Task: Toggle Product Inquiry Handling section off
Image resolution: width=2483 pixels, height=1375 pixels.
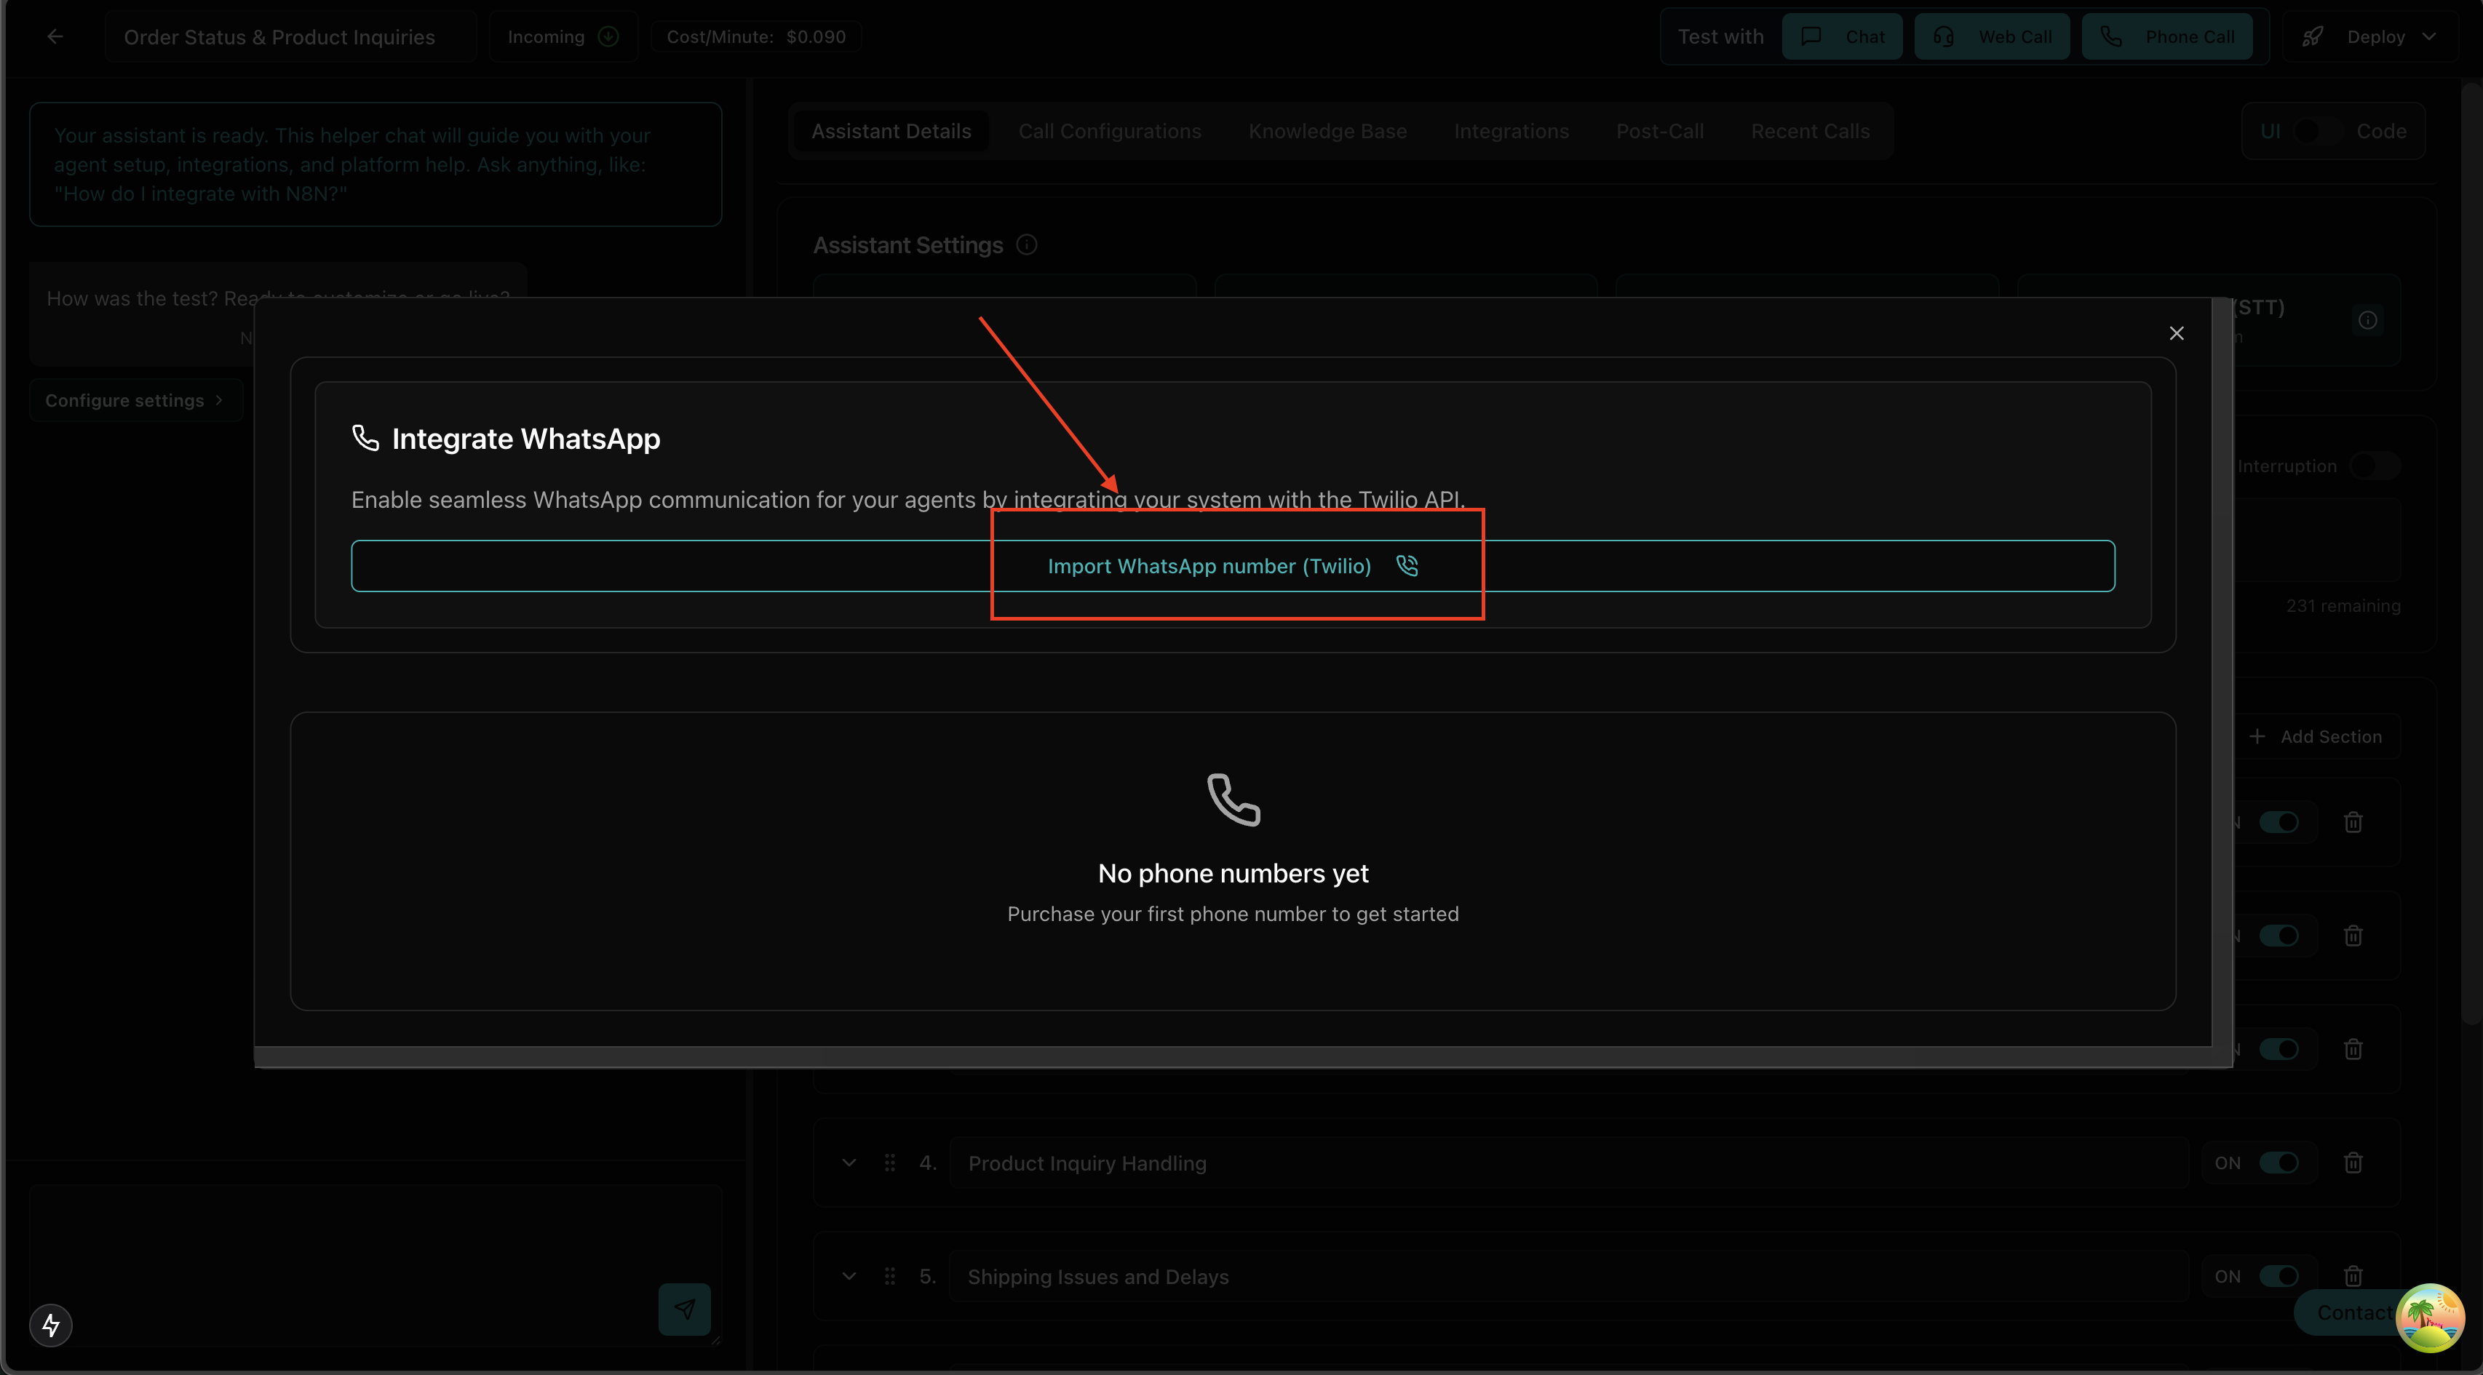Action: (2279, 1163)
